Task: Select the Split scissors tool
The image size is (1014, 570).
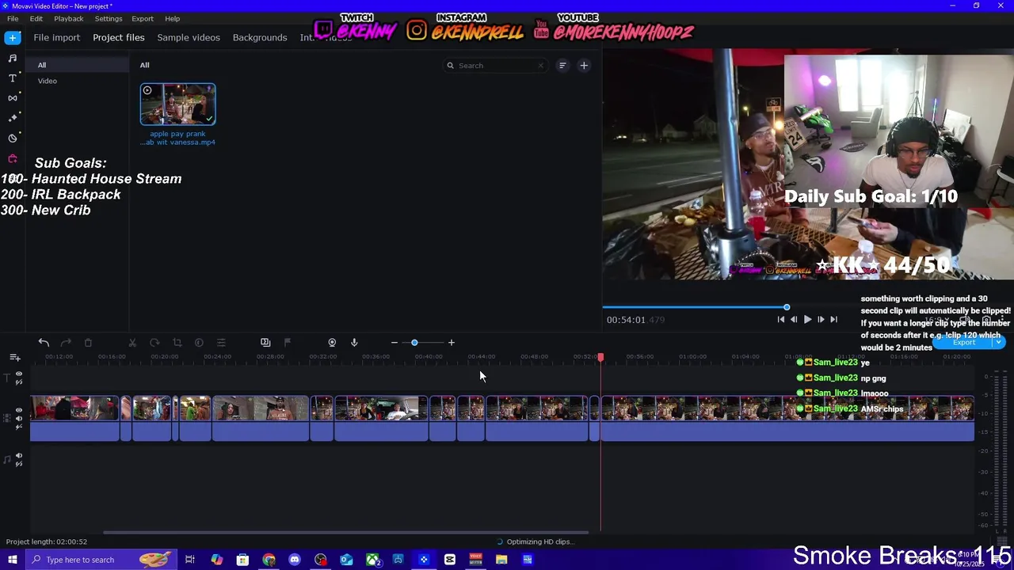Action: [132, 343]
